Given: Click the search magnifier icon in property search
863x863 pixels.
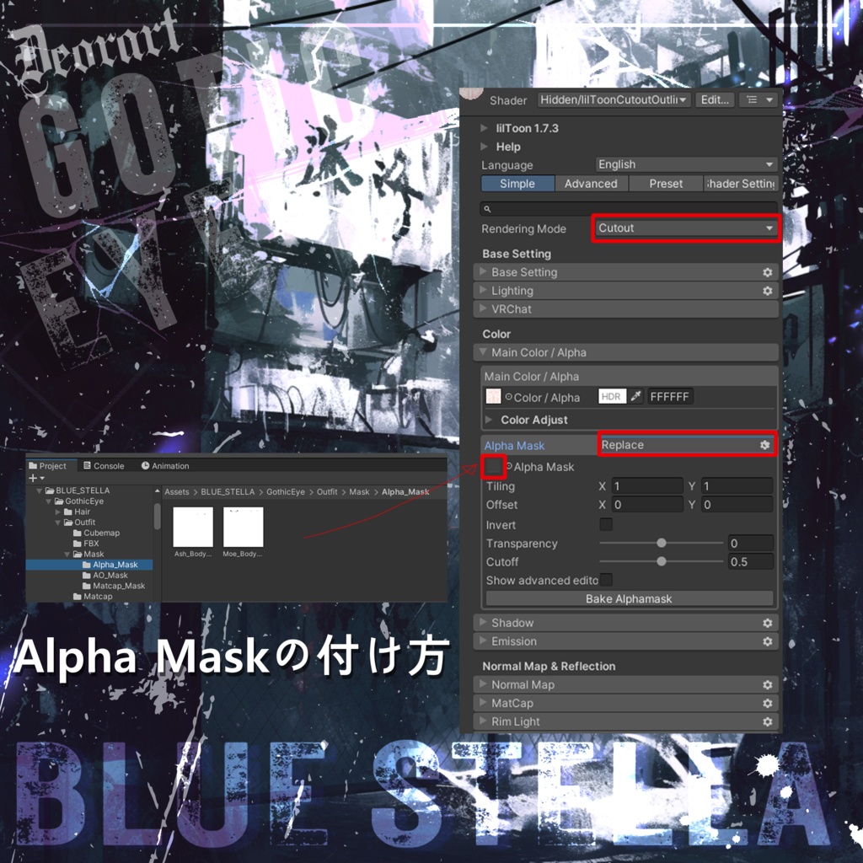Looking at the screenshot, I should pyautogui.click(x=487, y=209).
